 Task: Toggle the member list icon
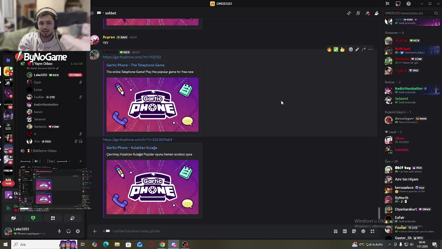pyautogui.click(x=376, y=13)
